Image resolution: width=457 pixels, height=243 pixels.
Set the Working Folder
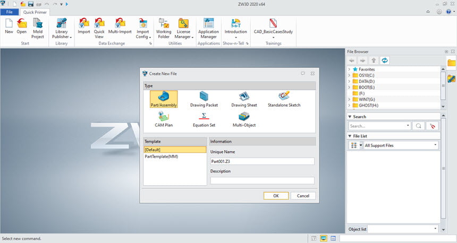click(164, 29)
